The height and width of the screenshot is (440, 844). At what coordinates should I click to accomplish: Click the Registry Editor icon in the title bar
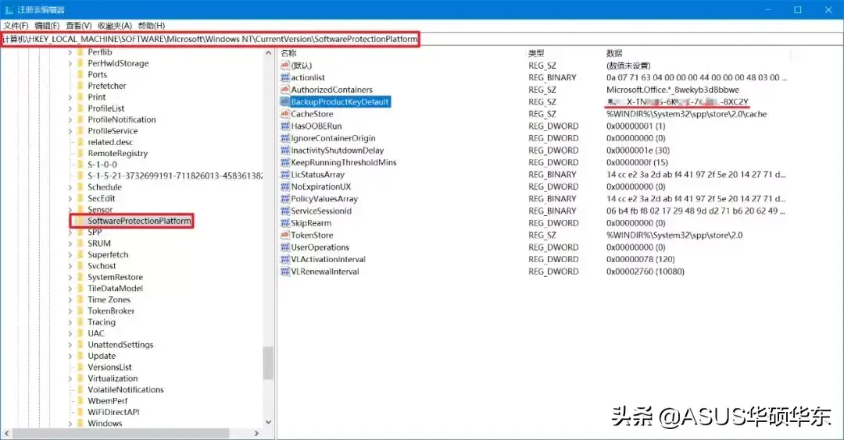click(x=9, y=9)
